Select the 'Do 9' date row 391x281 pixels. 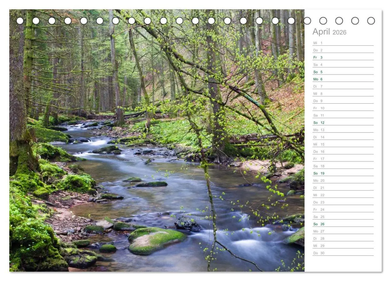pyautogui.click(x=343, y=101)
